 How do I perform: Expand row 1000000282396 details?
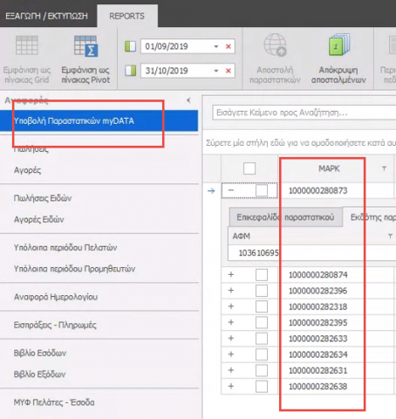click(231, 291)
